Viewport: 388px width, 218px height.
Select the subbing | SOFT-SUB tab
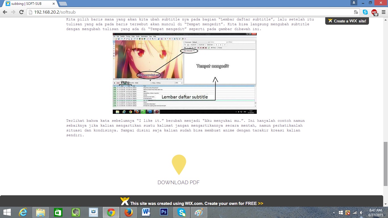[x=30, y=4]
